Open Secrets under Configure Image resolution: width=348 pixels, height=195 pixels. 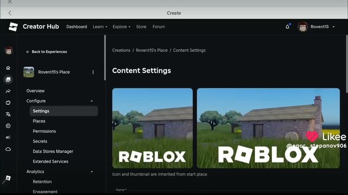click(40, 141)
